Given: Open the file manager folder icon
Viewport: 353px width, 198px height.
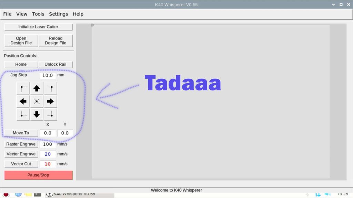Looking at the screenshot, I should coord(28,195).
